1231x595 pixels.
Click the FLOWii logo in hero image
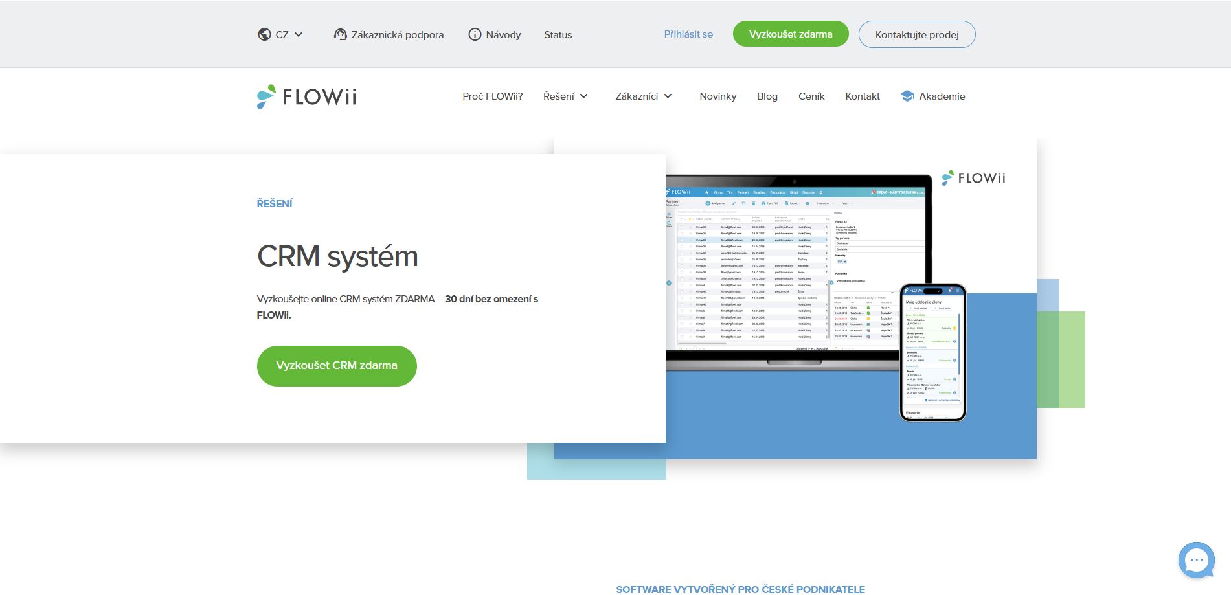click(x=973, y=178)
